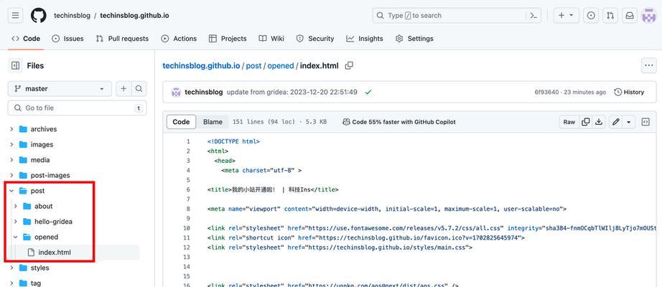Copy raw file contents icon
This screenshot has width=662, height=287.
pos(586,122)
